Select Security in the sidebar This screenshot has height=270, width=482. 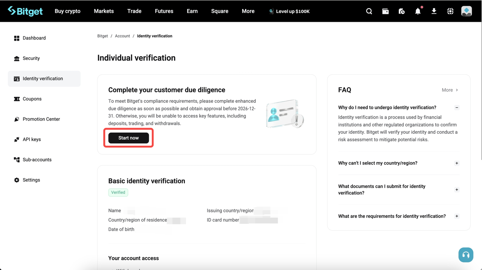click(x=31, y=58)
